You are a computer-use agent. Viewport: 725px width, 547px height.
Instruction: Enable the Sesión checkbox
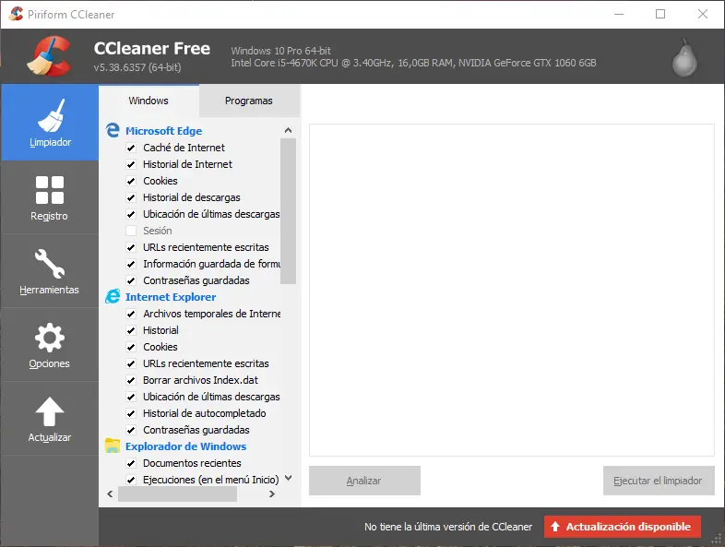[x=131, y=231]
